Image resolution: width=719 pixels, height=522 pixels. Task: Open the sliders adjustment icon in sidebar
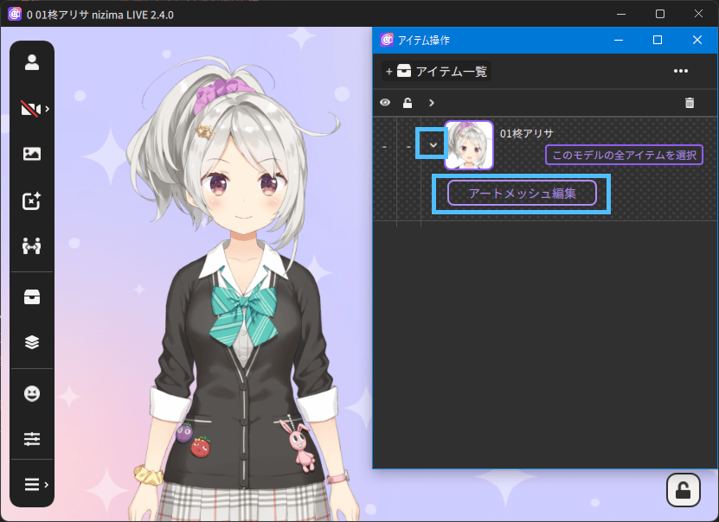32,439
